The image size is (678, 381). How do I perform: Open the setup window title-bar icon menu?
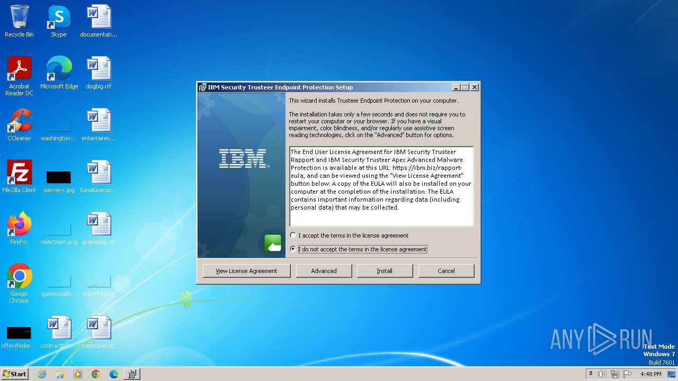coord(202,87)
